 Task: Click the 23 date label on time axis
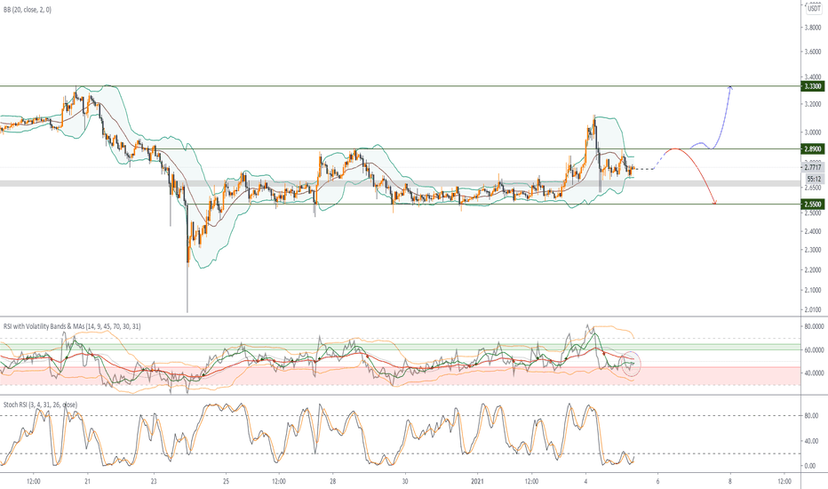[154, 482]
